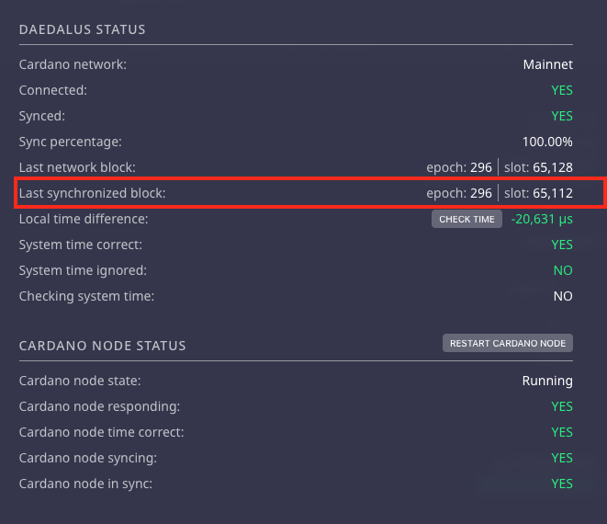
Task: Select the Cardano node state Running value
Action: 547,381
